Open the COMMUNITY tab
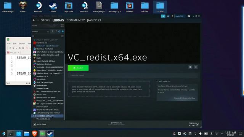244x137 pixels. tap(75, 20)
